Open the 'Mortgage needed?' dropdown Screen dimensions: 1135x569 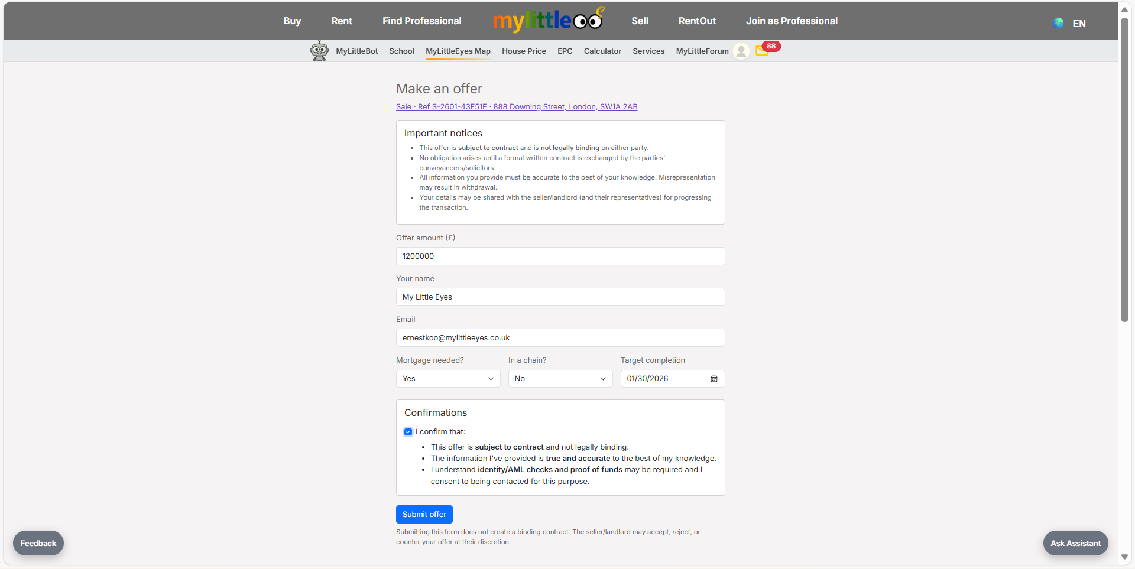click(x=447, y=378)
